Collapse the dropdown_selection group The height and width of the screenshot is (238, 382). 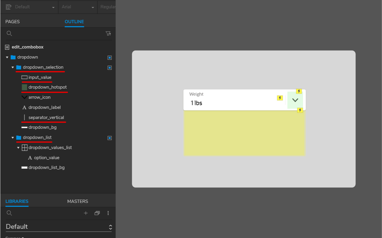13,67
